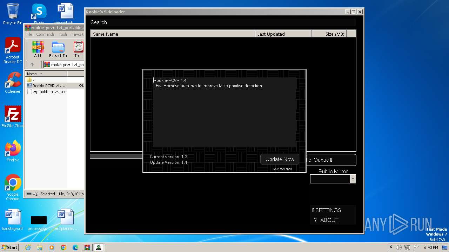This screenshot has width=449, height=252.
Task: Open WinRAR Favorites menu
Action: (x=78, y=34)
